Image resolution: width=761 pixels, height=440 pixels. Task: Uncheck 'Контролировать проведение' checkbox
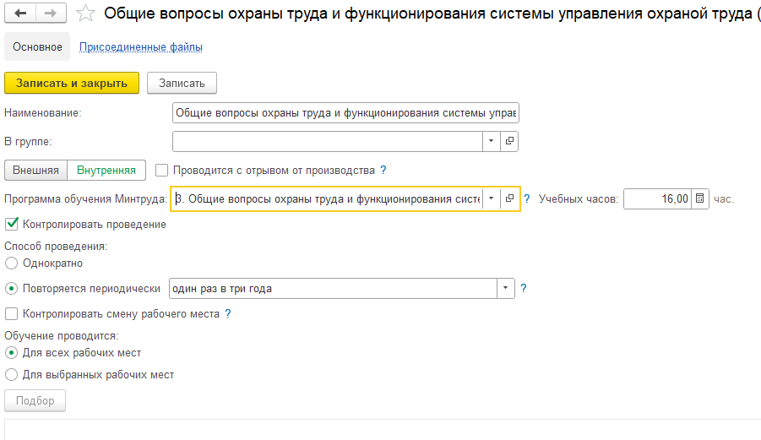click(12, 224)
